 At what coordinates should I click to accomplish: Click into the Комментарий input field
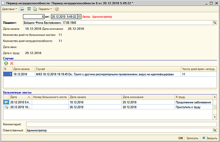tap(121, 124)
